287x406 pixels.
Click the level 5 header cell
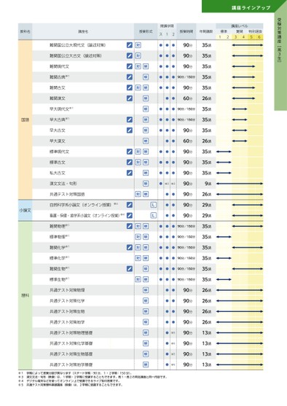point(251,37)
